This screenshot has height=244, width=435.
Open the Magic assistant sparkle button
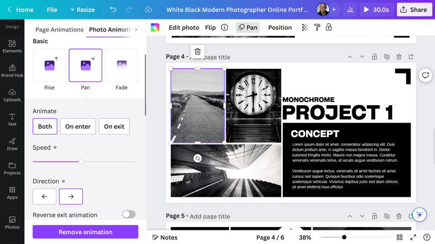(x=419, y=215)
